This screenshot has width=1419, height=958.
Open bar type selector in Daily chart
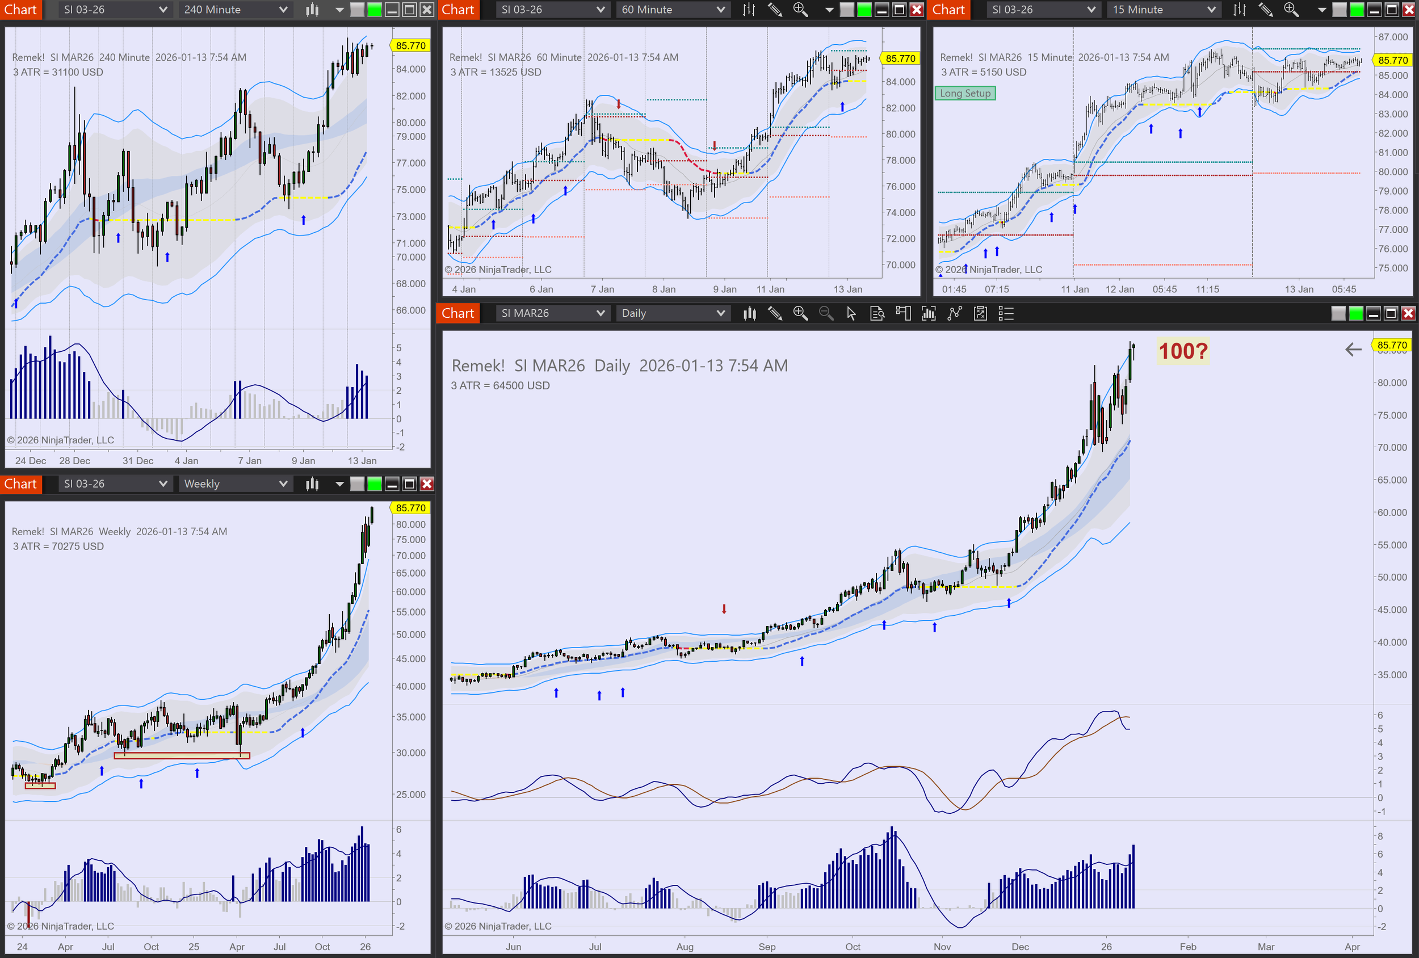749,313
